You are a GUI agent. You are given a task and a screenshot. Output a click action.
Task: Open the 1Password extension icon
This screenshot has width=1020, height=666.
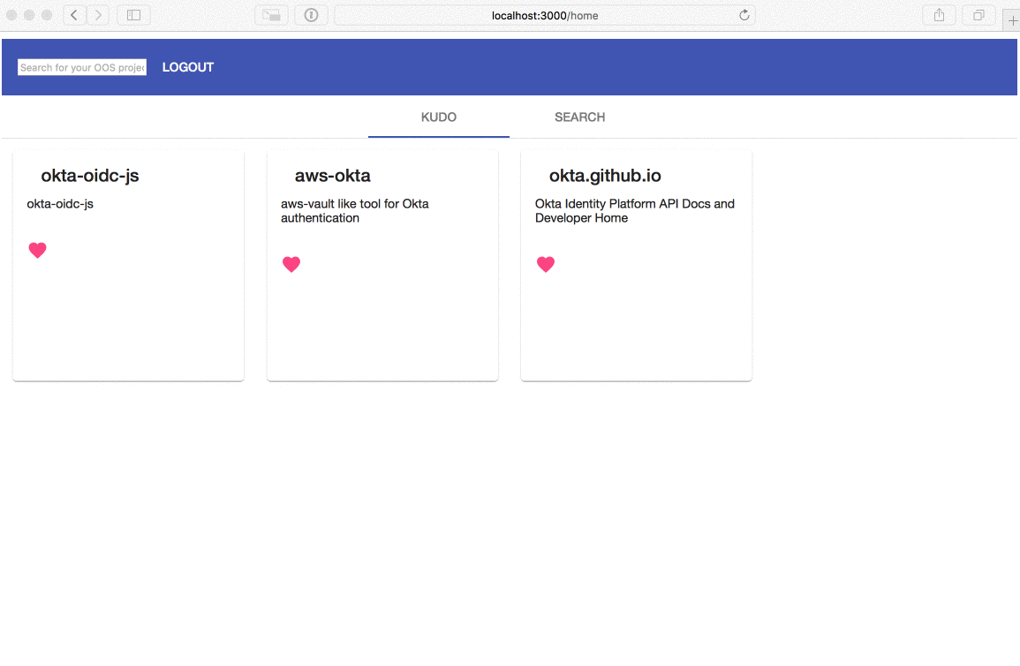point(311,15)
